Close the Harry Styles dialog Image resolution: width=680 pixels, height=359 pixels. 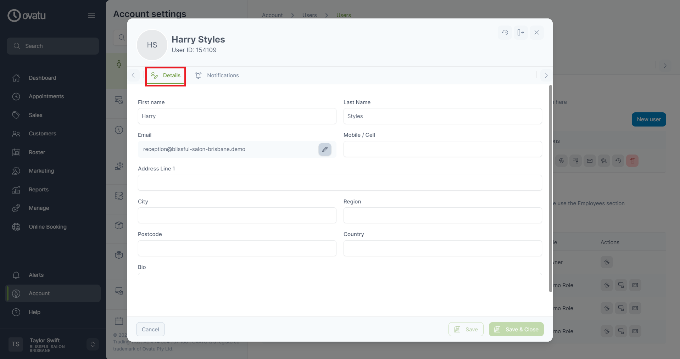pos(536,33)
